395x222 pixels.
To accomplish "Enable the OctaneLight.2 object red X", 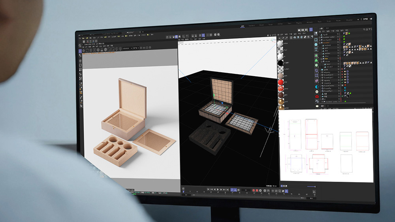I will (x=342, y=75).
